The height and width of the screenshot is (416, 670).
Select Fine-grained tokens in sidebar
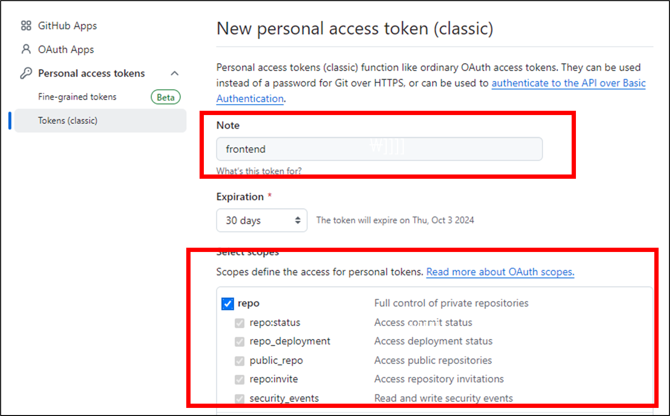pos(77,97)
